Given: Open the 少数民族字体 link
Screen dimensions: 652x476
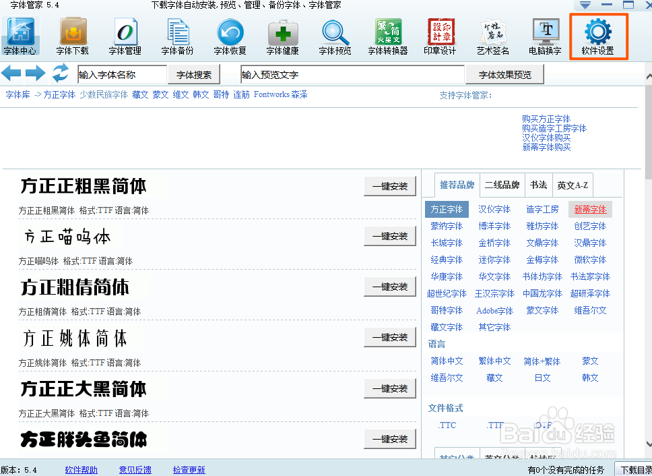Looking at the screenshot, I should pyautogui.click(x=104, y=95).
